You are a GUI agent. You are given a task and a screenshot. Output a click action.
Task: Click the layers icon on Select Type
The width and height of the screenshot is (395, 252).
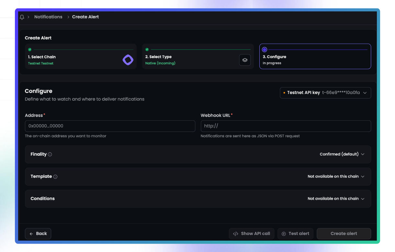[x=245, y=60]
